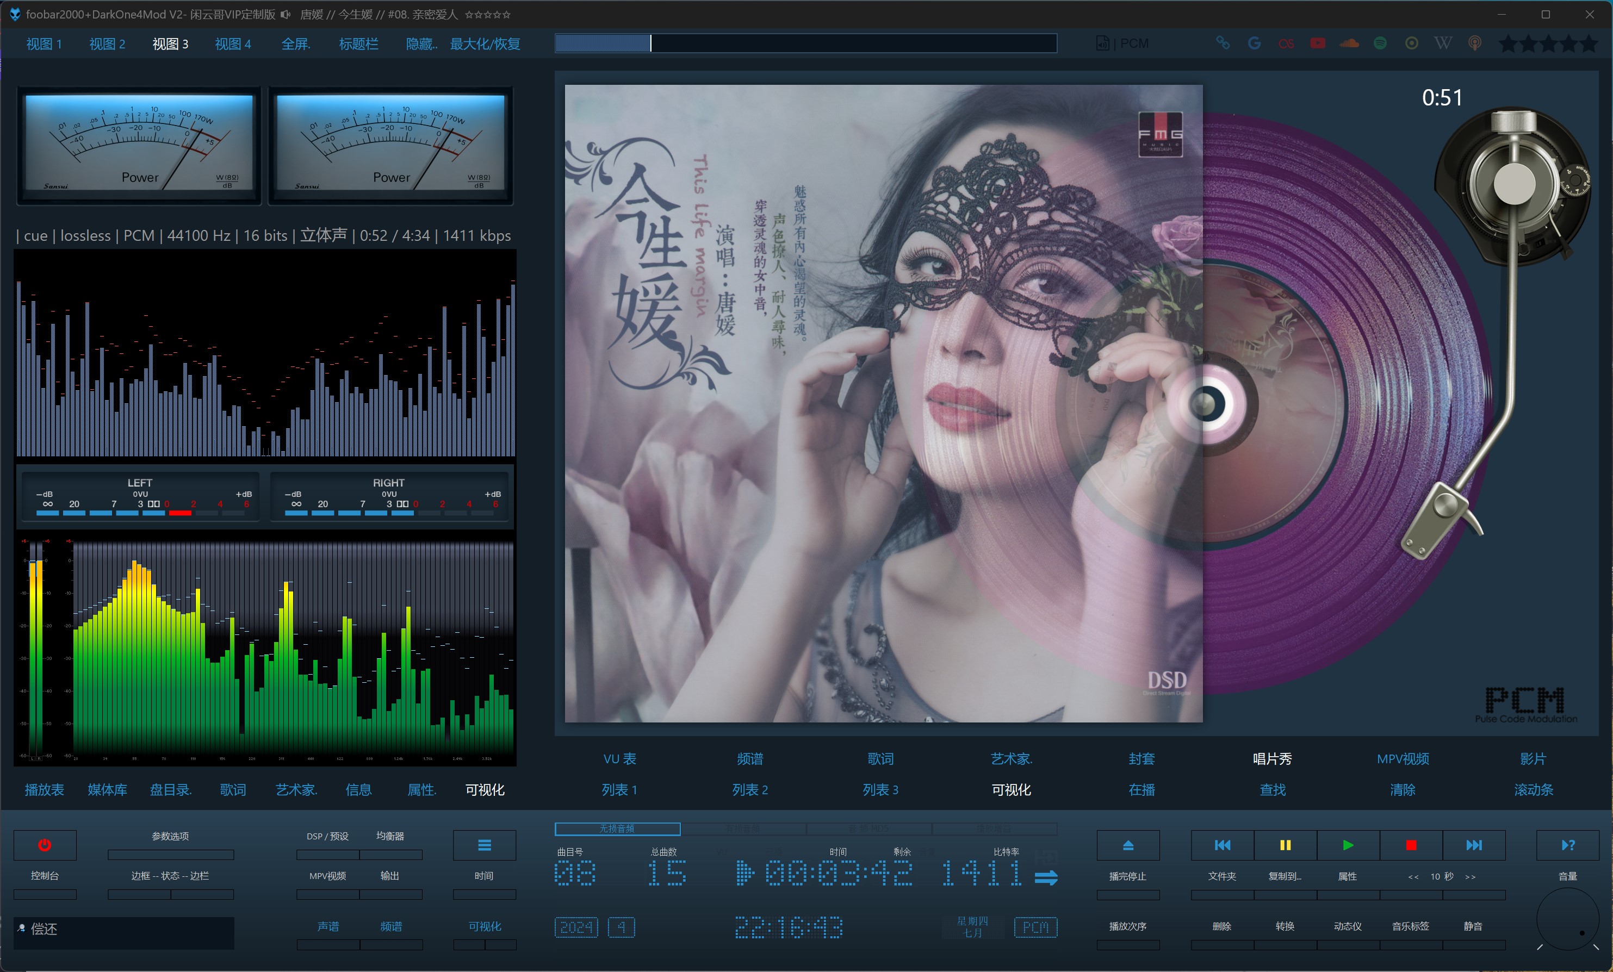Open the hamburger menu above 时间
The width and height of the screenshot is (1613, 972).
485,845
